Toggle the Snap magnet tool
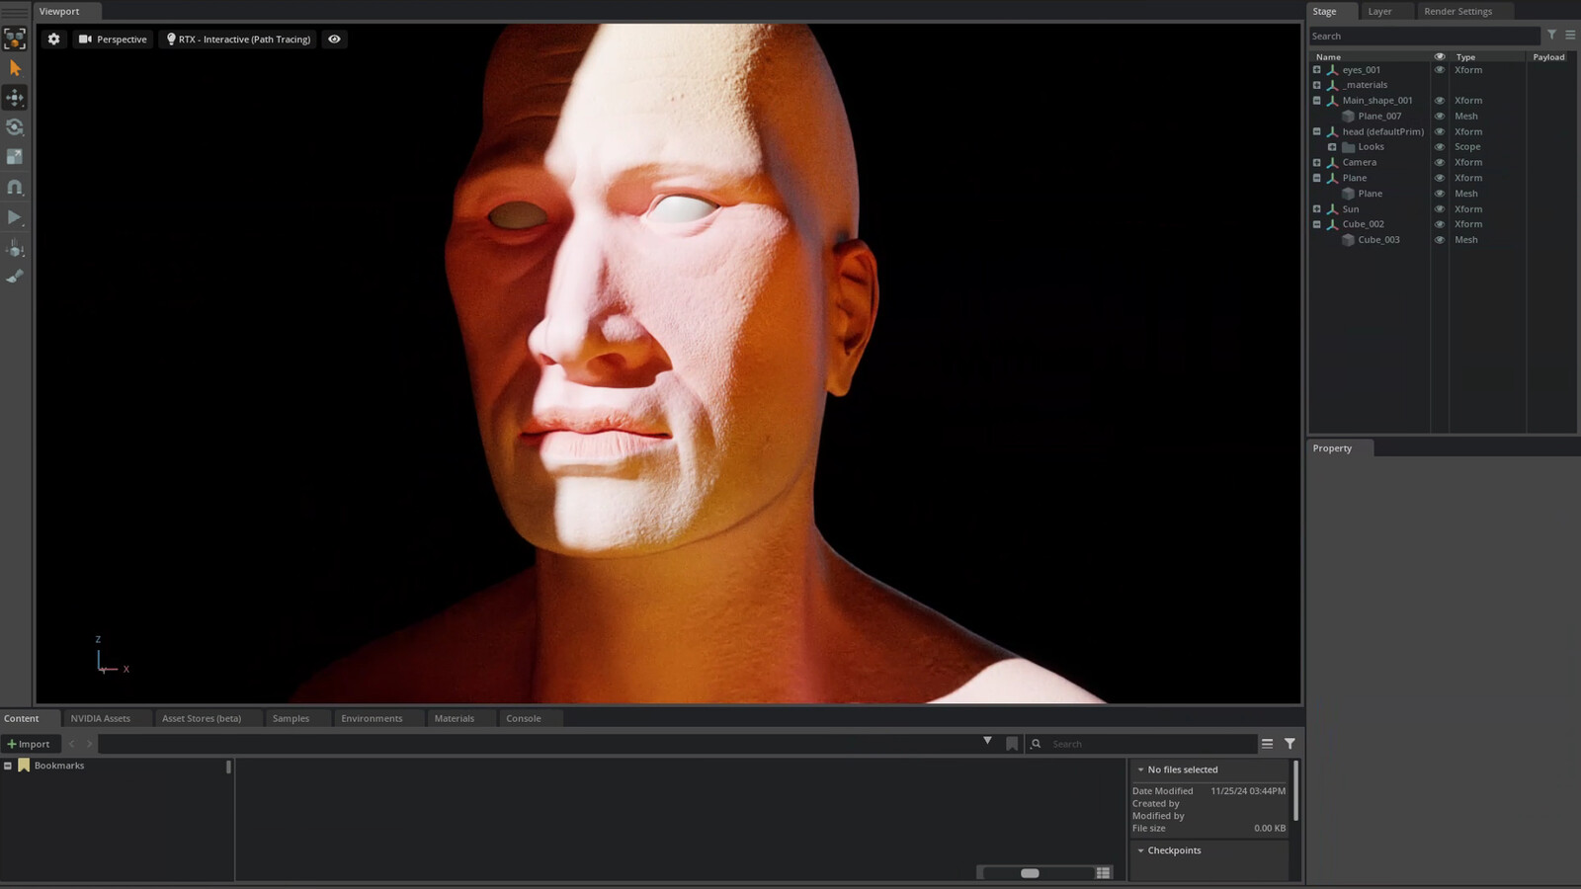Image resolution: width=1581 pixels, height=889 pixels. [15, 187]
